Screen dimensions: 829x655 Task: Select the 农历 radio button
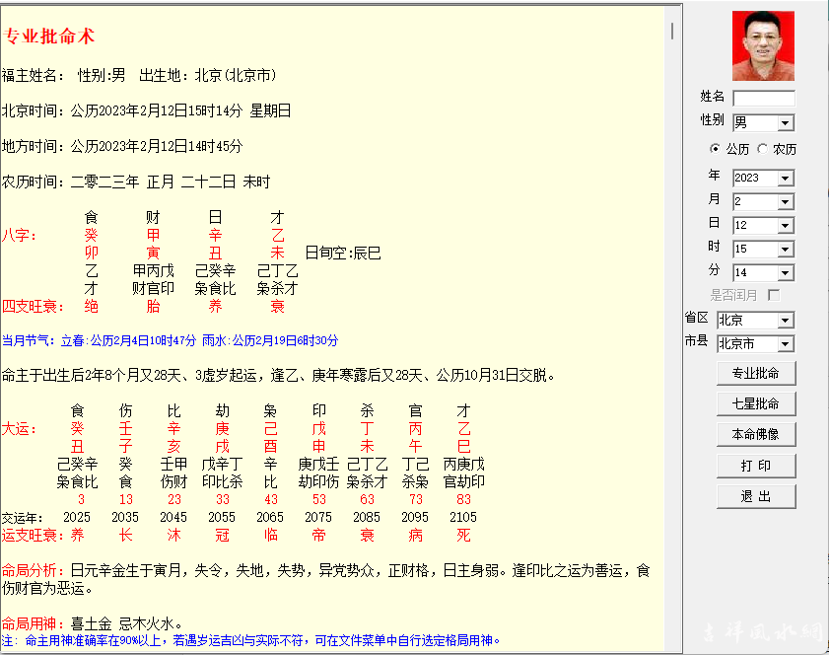point(763,149)
